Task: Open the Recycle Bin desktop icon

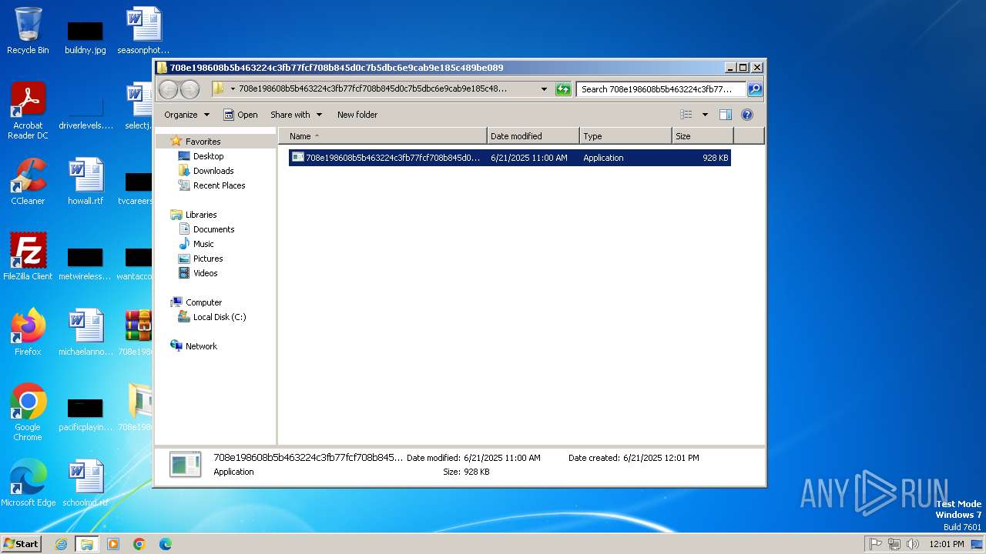Action: 28,31
